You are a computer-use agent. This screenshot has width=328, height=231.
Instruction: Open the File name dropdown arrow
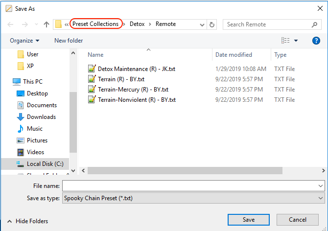(321, 186)
